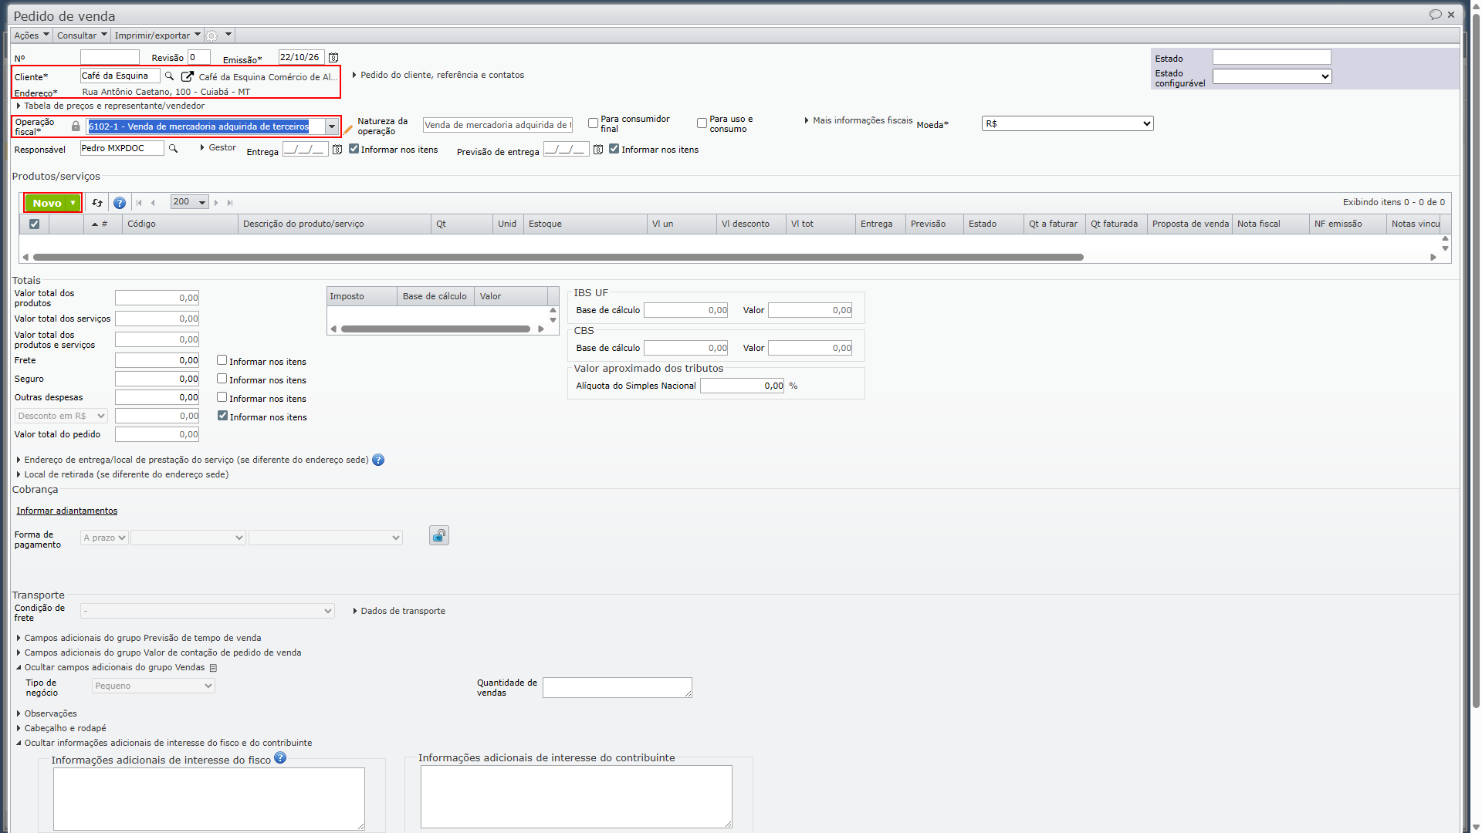Open the Operação fiscal dropdown
The image size is (1482, 833).
click(x=332, y=127)
